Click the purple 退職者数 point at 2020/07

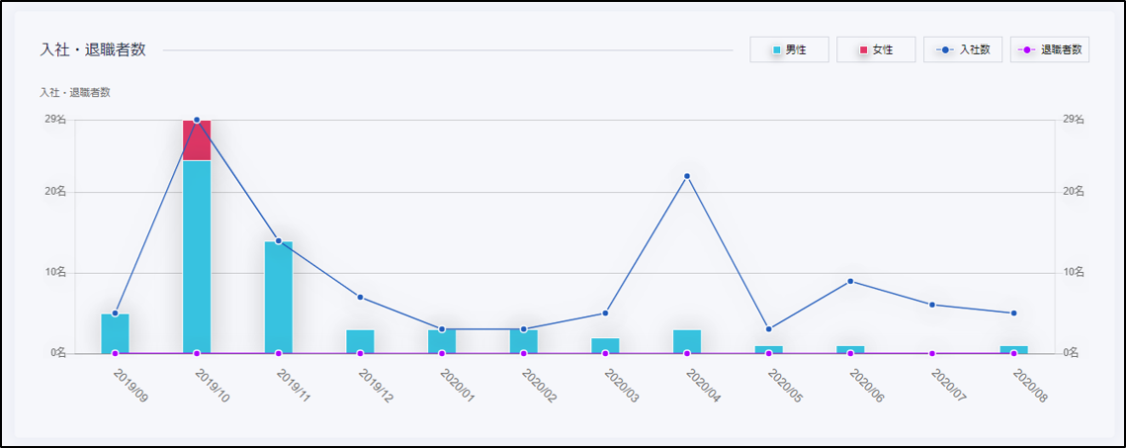(932, 353)
